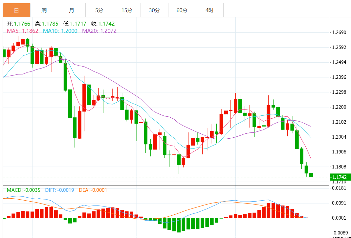Click the 0.0091 MACD axis label
The image size is (351, 238).
[x=339, y=203]
